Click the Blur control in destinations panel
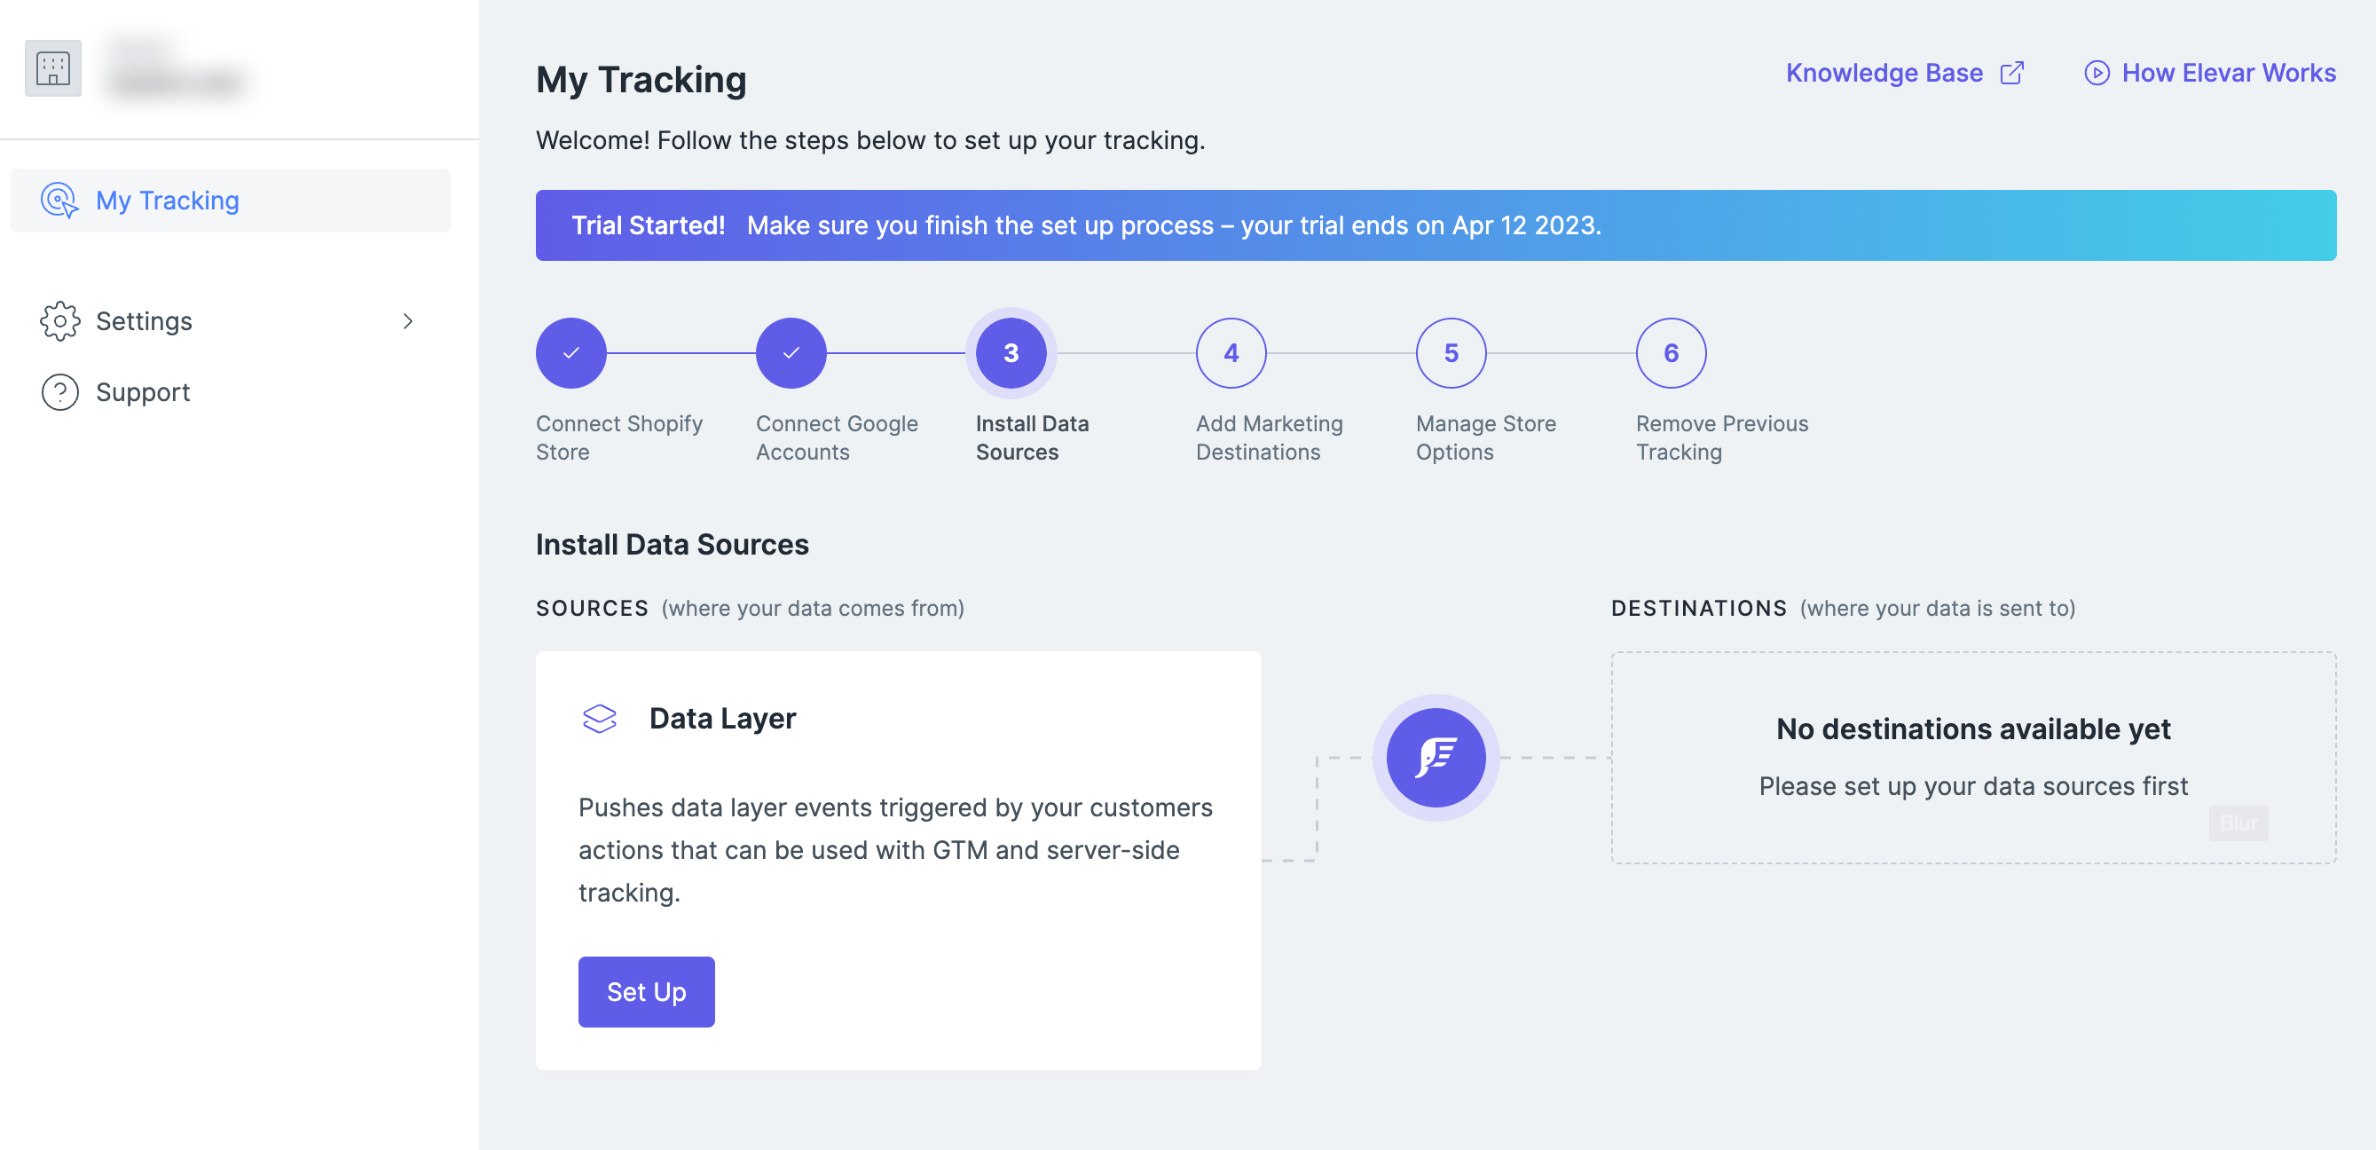The image size is (2376, 1150). pos(2238,823)
